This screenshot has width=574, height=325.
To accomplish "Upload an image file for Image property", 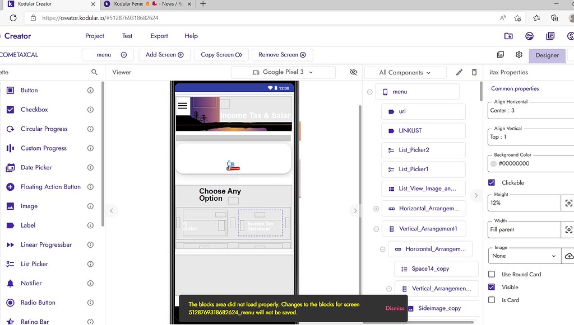I will click(568, 256).
